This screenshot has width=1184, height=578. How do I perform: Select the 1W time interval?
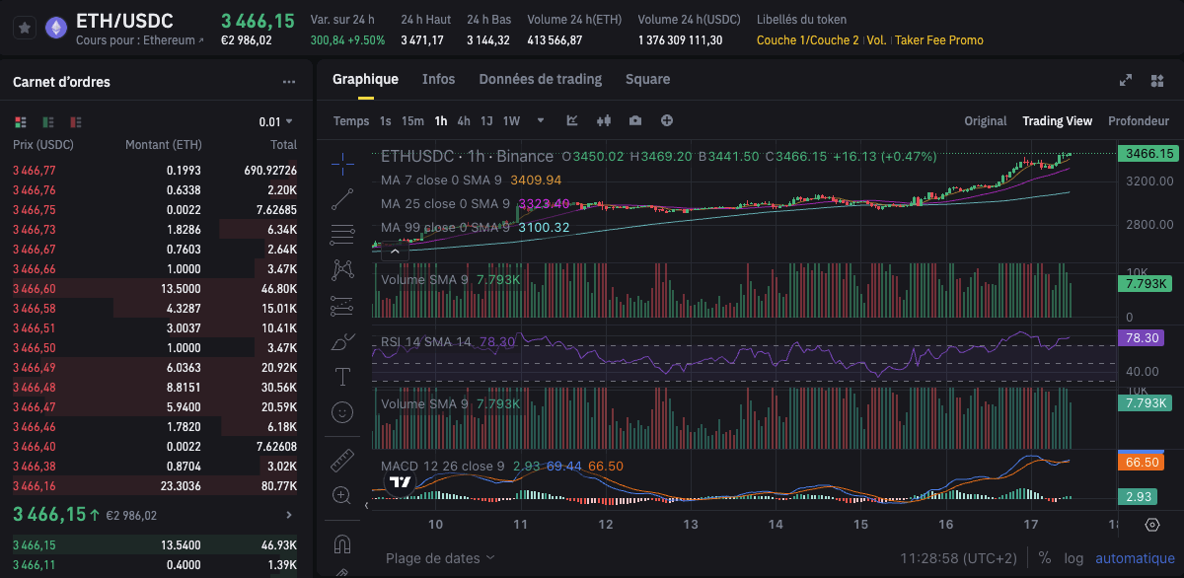pos(511,121)
